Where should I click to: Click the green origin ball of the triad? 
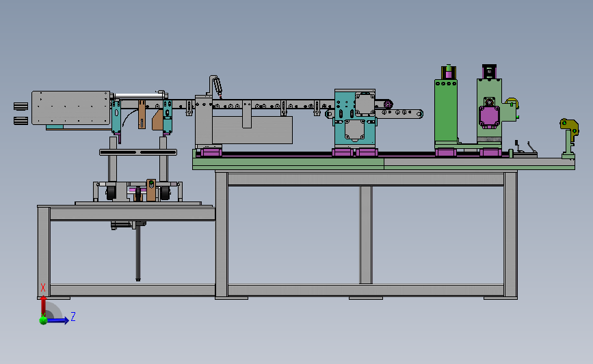click(43, 320)
